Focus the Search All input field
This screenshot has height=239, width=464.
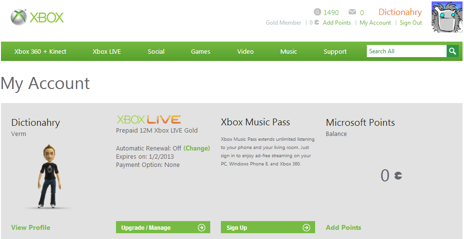coord(406,51)
